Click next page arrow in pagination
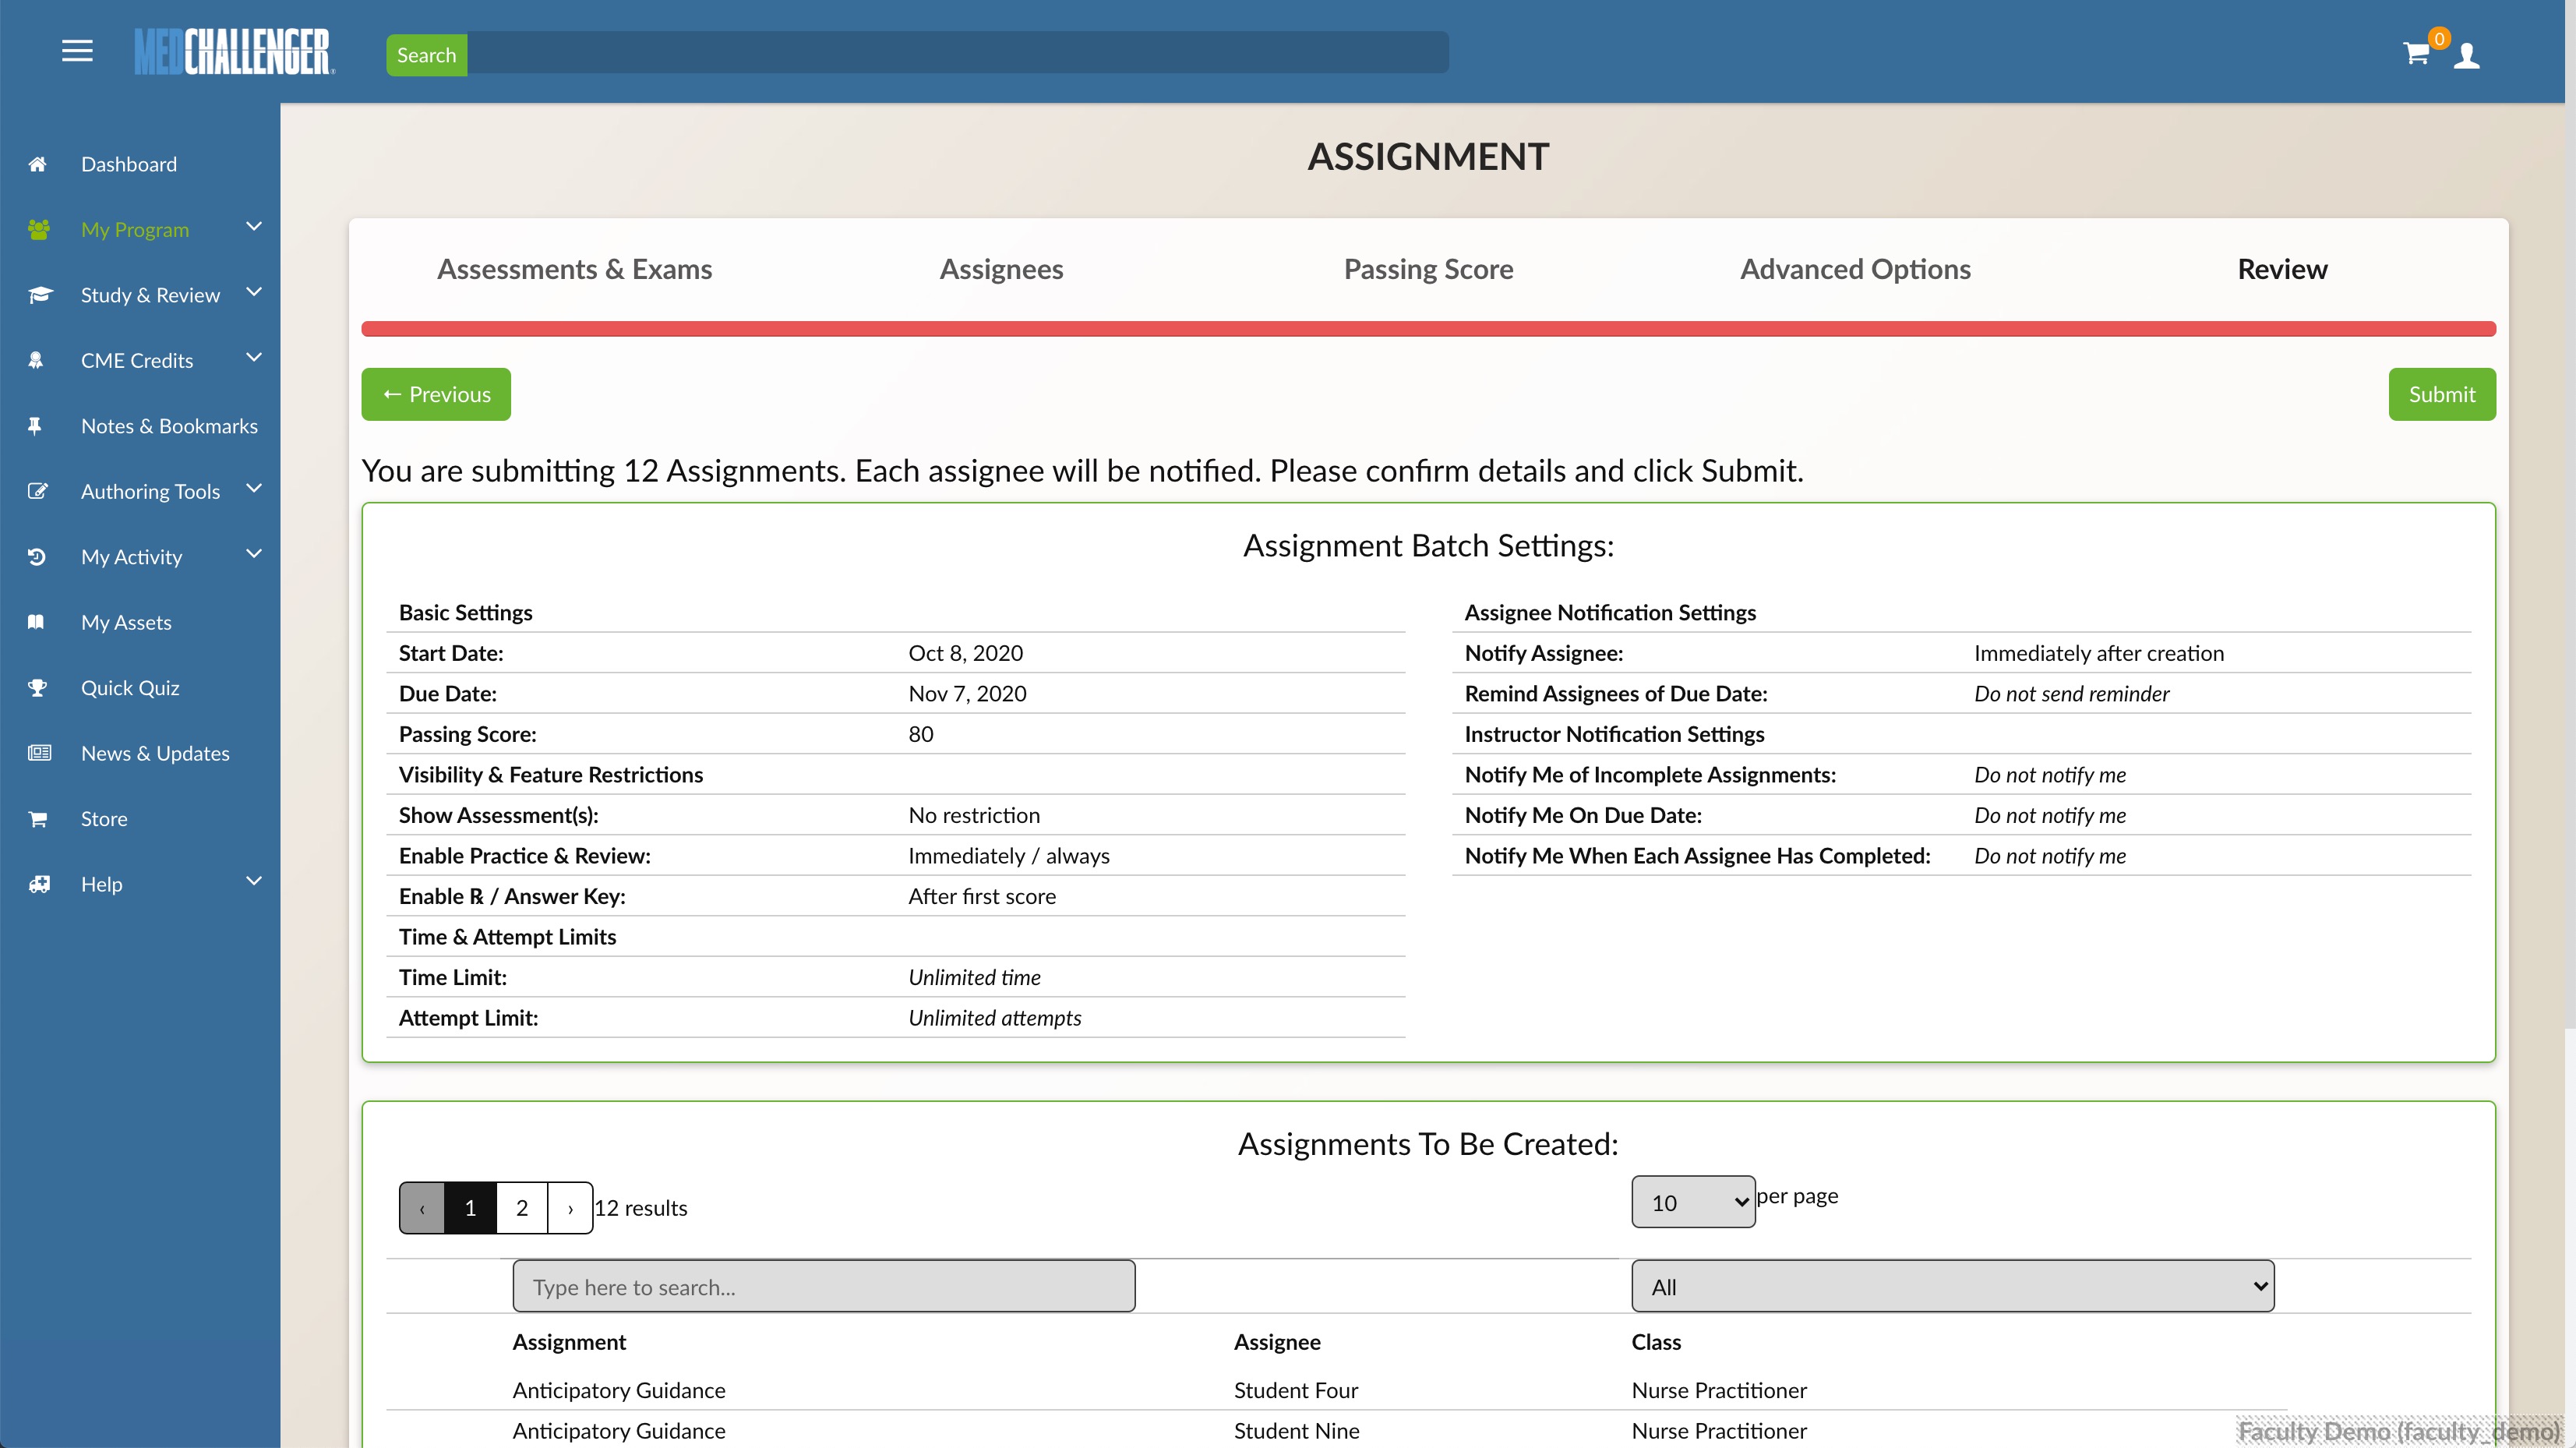 pos(570,1208)
